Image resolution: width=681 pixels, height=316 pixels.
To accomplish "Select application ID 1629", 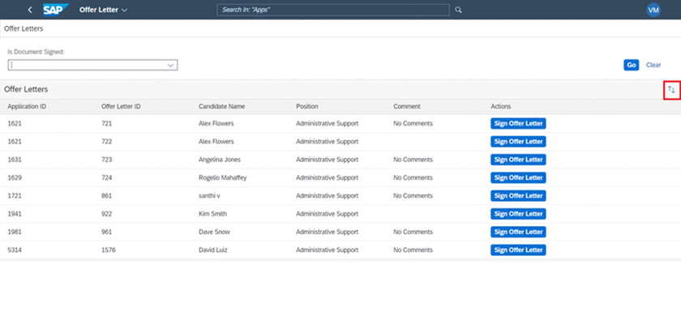I will tap(15, 178).
